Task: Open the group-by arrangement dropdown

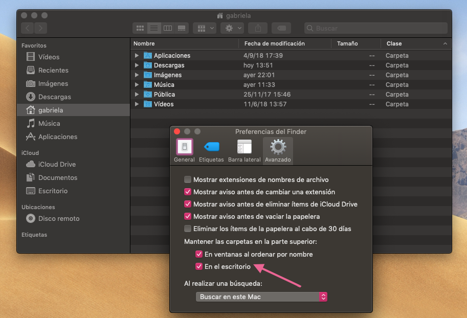Action: 205,28
